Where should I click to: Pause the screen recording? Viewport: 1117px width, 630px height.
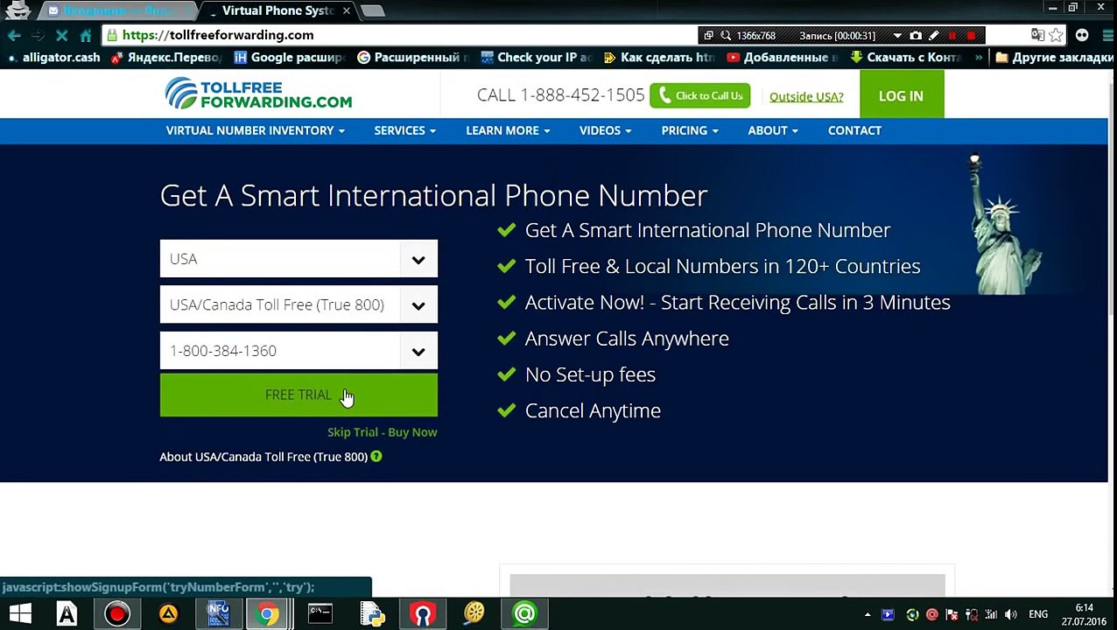click(952, 36)
